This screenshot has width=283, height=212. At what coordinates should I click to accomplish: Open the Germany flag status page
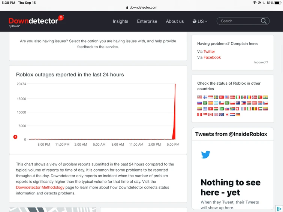click(x=238, y=115)
